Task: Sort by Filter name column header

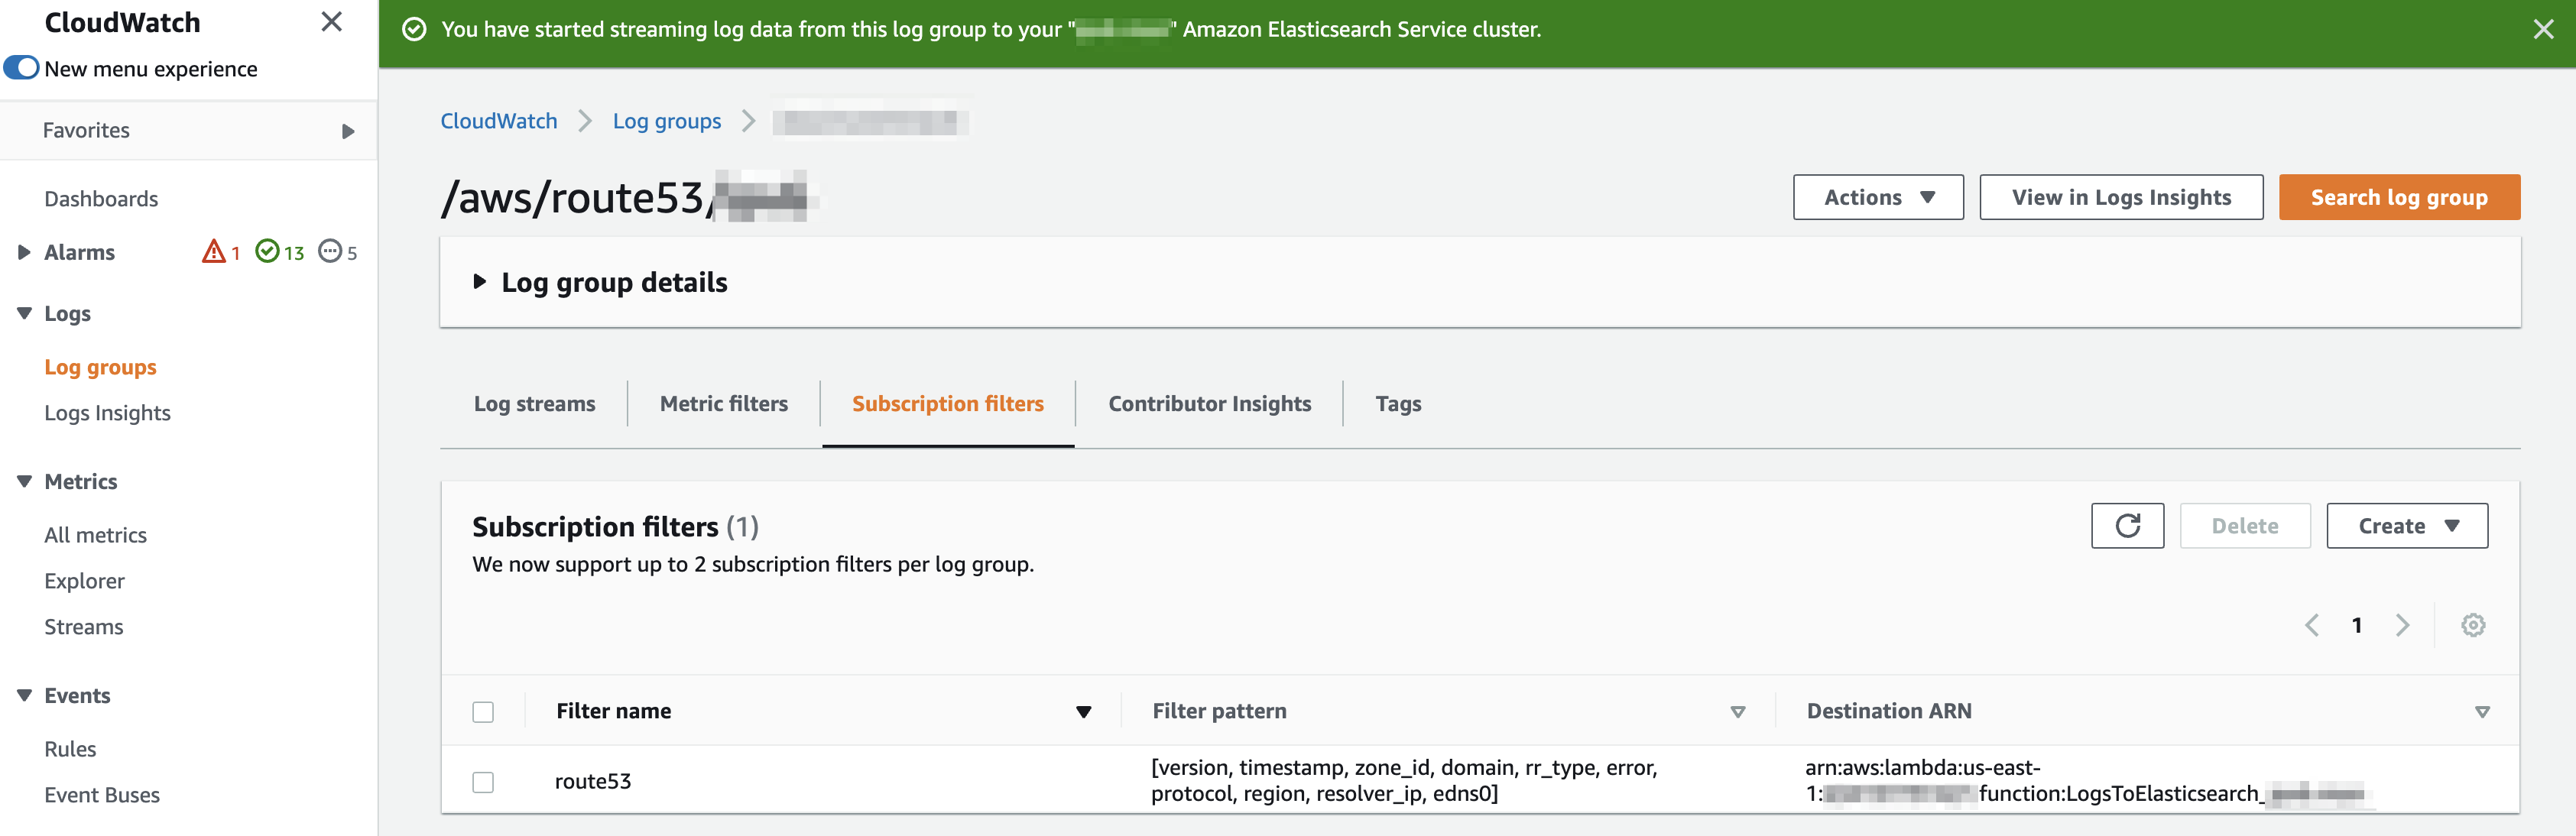Action: pos(613,711)
